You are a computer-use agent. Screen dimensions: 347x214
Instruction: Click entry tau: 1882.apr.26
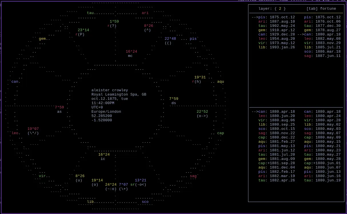277,180
